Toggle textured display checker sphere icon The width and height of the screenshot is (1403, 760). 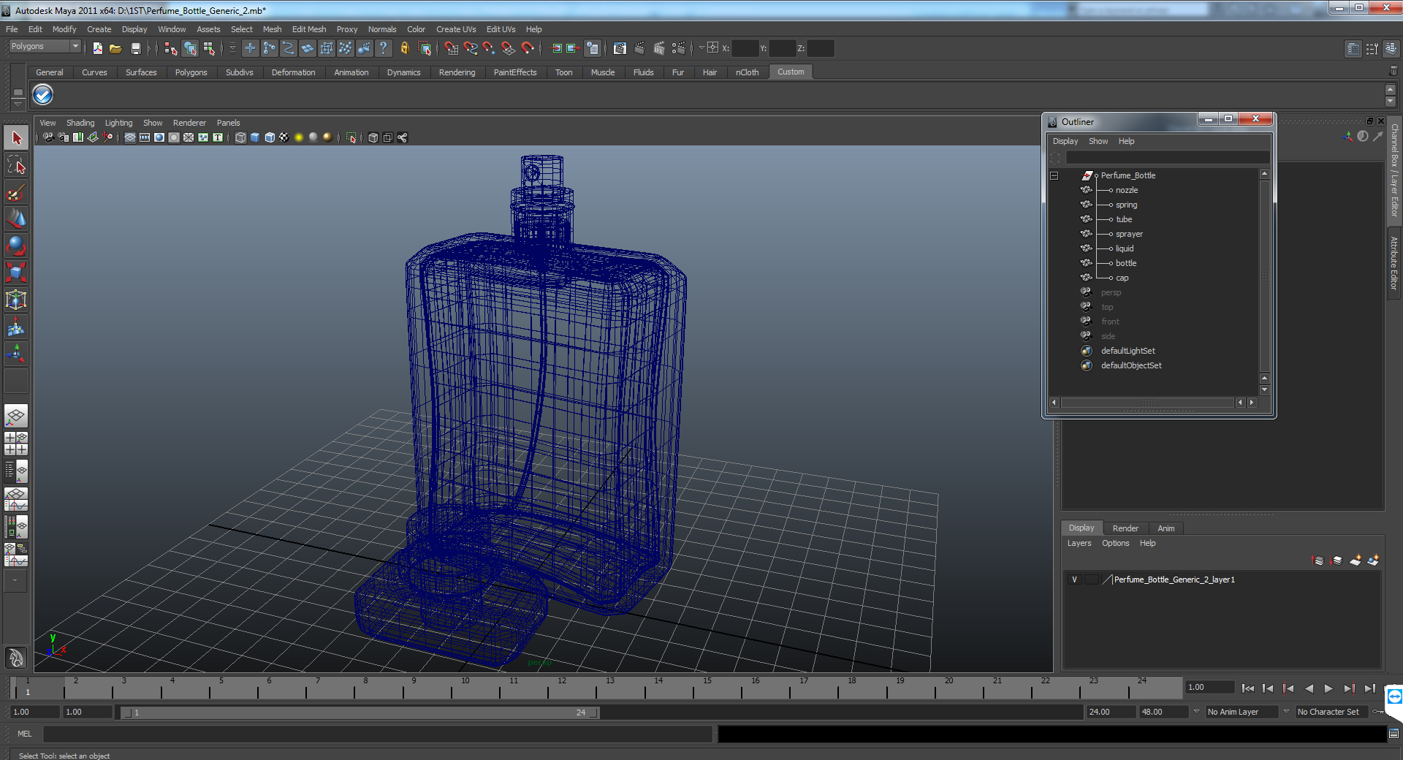(284, 137)
